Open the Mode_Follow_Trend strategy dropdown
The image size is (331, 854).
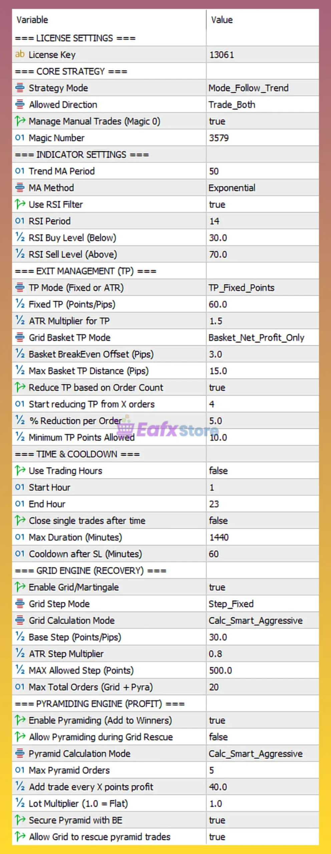pos(248,88)
